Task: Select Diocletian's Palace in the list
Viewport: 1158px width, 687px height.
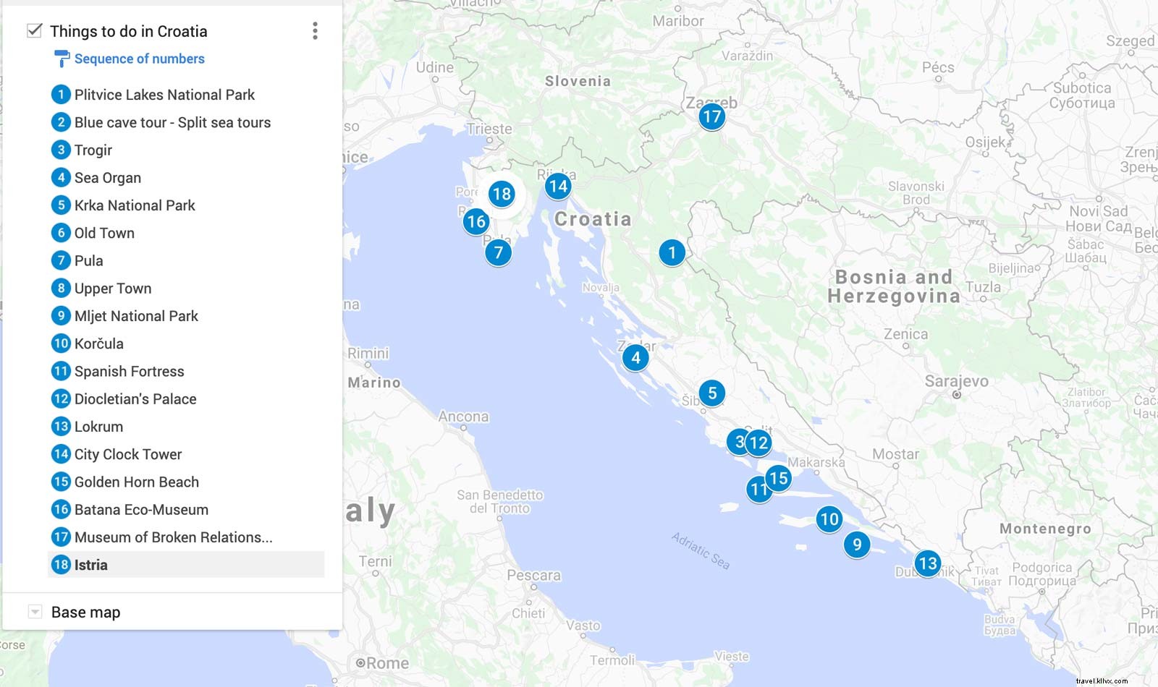Action: click(x=135, y=398)
